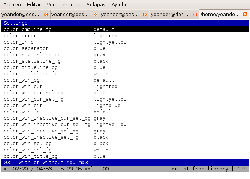Select the color_win_title_bg row
Screen dimensions: 250x179
[125, 156]
